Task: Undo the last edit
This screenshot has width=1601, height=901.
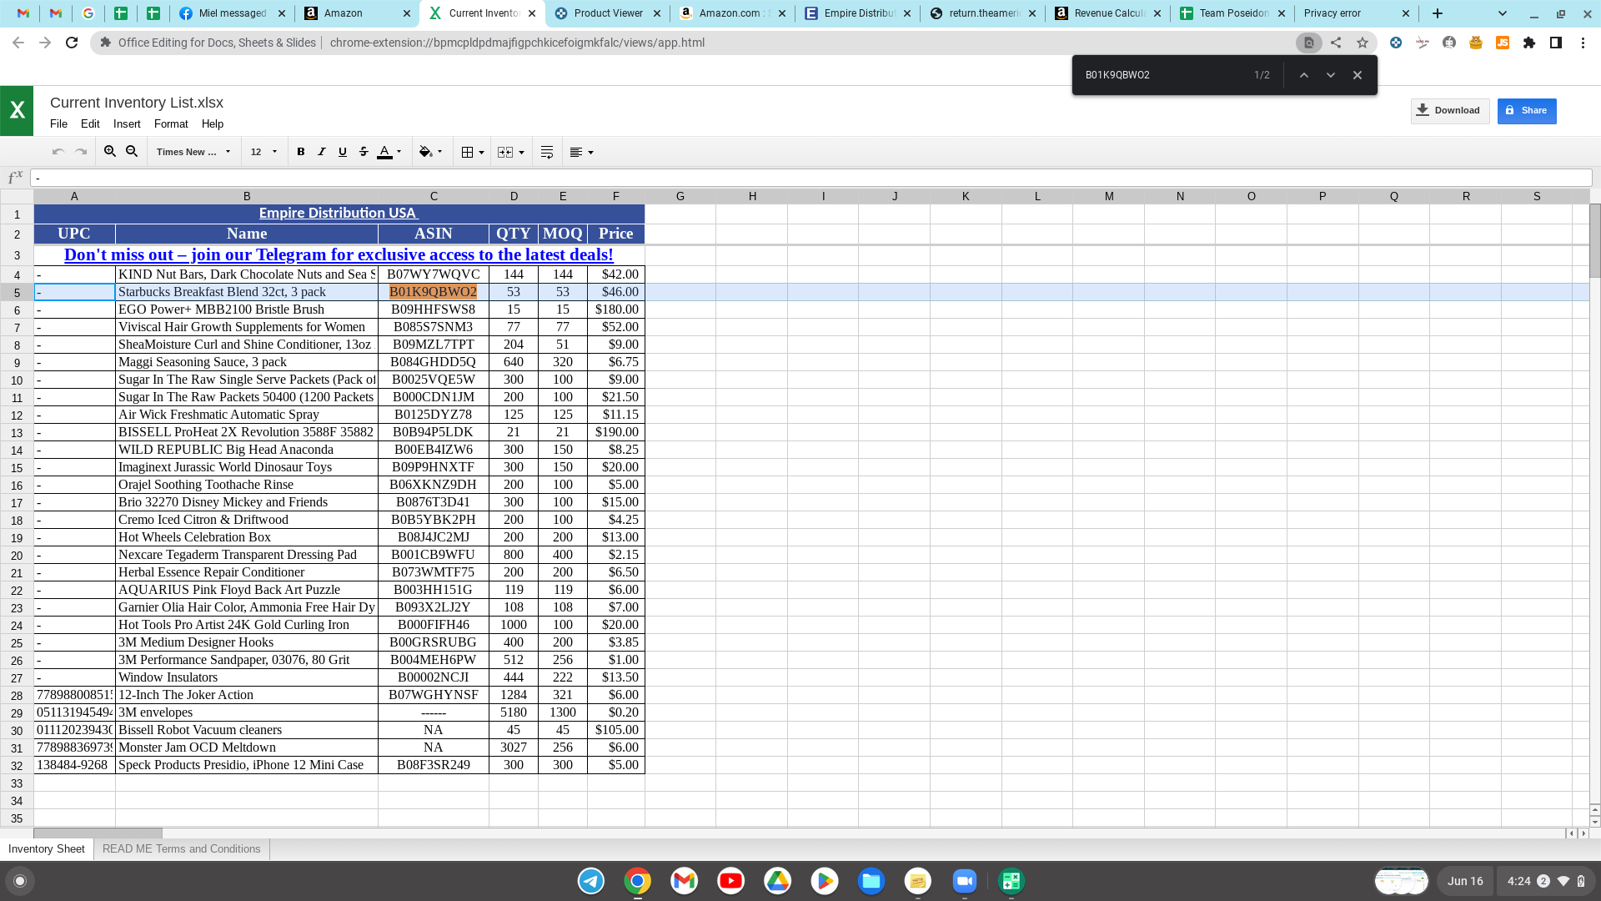Action: coord(58,152)
